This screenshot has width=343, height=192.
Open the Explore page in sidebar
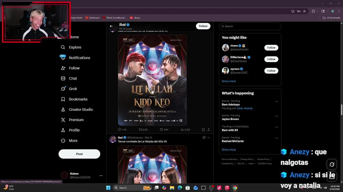pos(75,47)
